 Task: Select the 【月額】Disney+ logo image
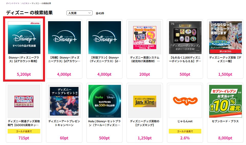point(64,38)
